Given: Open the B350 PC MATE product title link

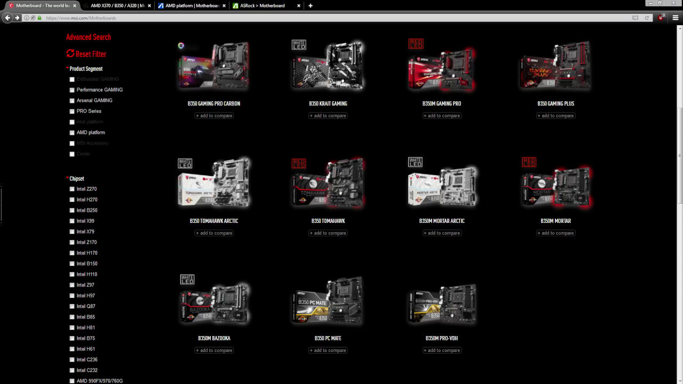Looking at the screenshot, I should pyautogui.click(x=328, y=338).
